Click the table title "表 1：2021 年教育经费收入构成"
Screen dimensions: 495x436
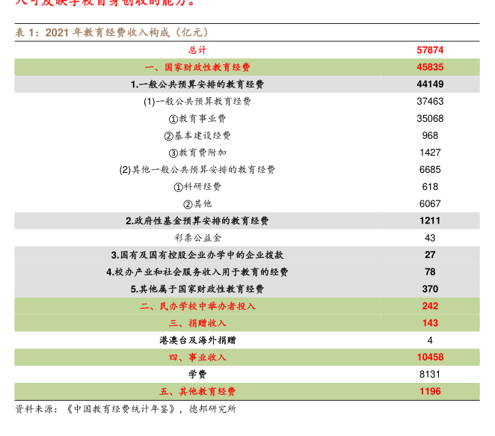(112, 33)
